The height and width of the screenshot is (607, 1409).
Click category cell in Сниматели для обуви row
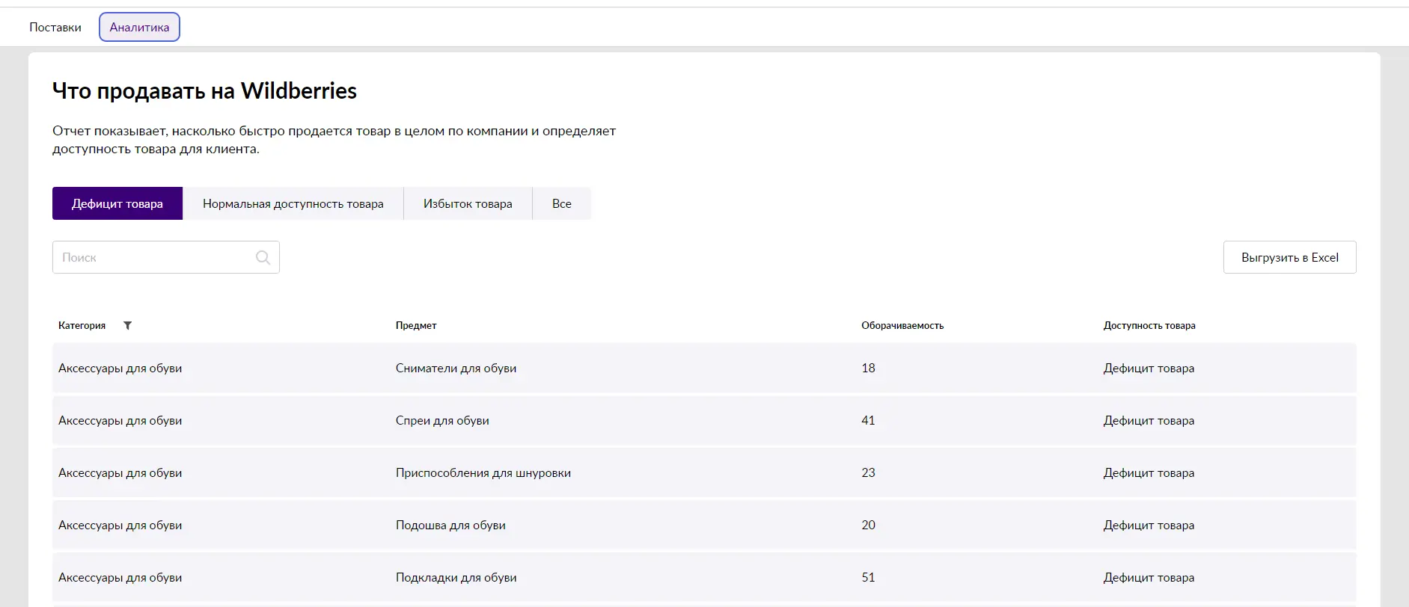click(x=120, y=368)
